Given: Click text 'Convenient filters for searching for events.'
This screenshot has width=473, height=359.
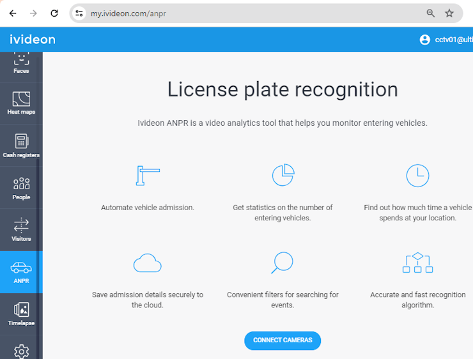Looking at the screenshot, I should (283, 300).
